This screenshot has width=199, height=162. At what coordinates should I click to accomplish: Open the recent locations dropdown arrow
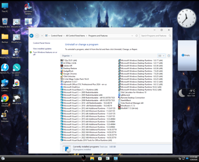click(x=42, y=36)
